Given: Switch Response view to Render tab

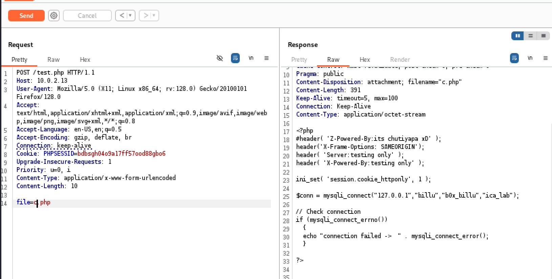Looking at the screenshot, I should coord(400,60).
